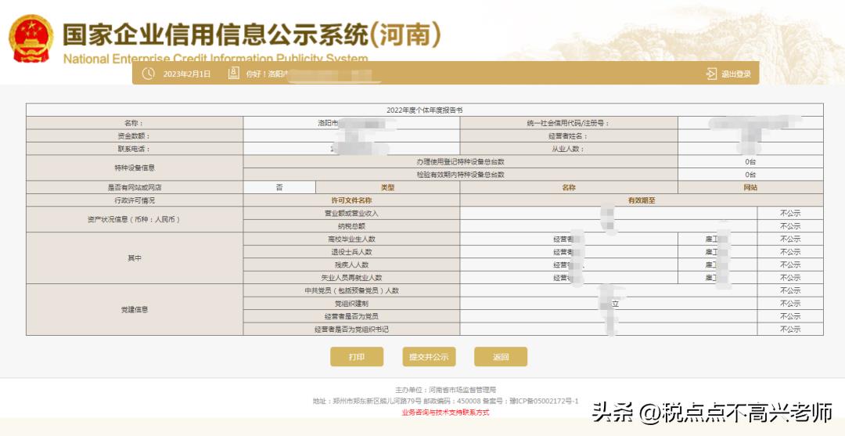Screen dimensions: 845x436
Task: Click the clock icon beside the date
Action: (x=149, y=74)
